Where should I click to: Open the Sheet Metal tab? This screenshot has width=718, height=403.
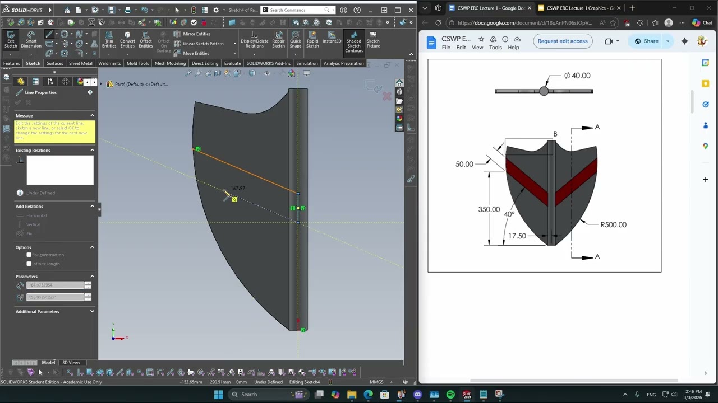80,63
